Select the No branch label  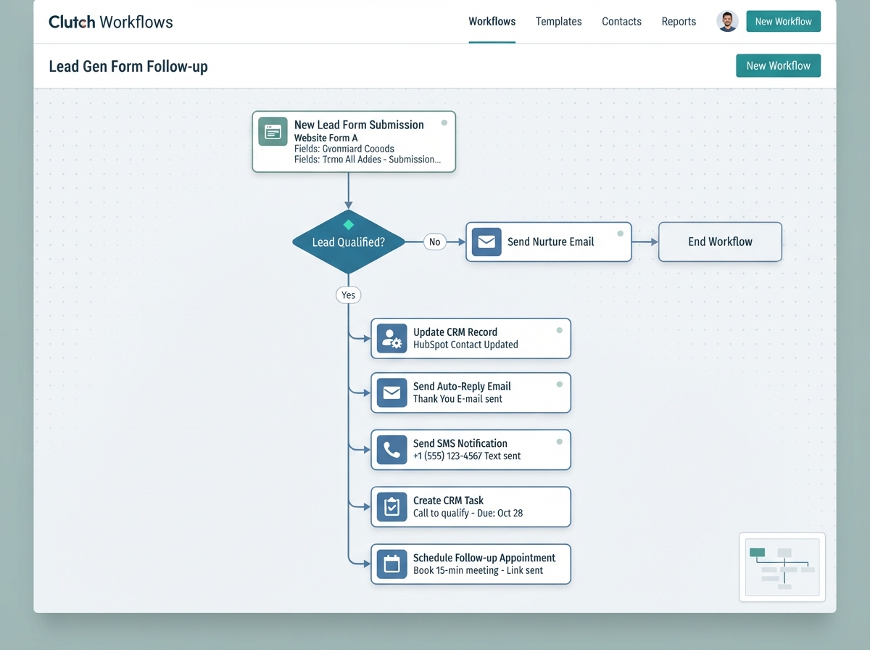[434, 242]
